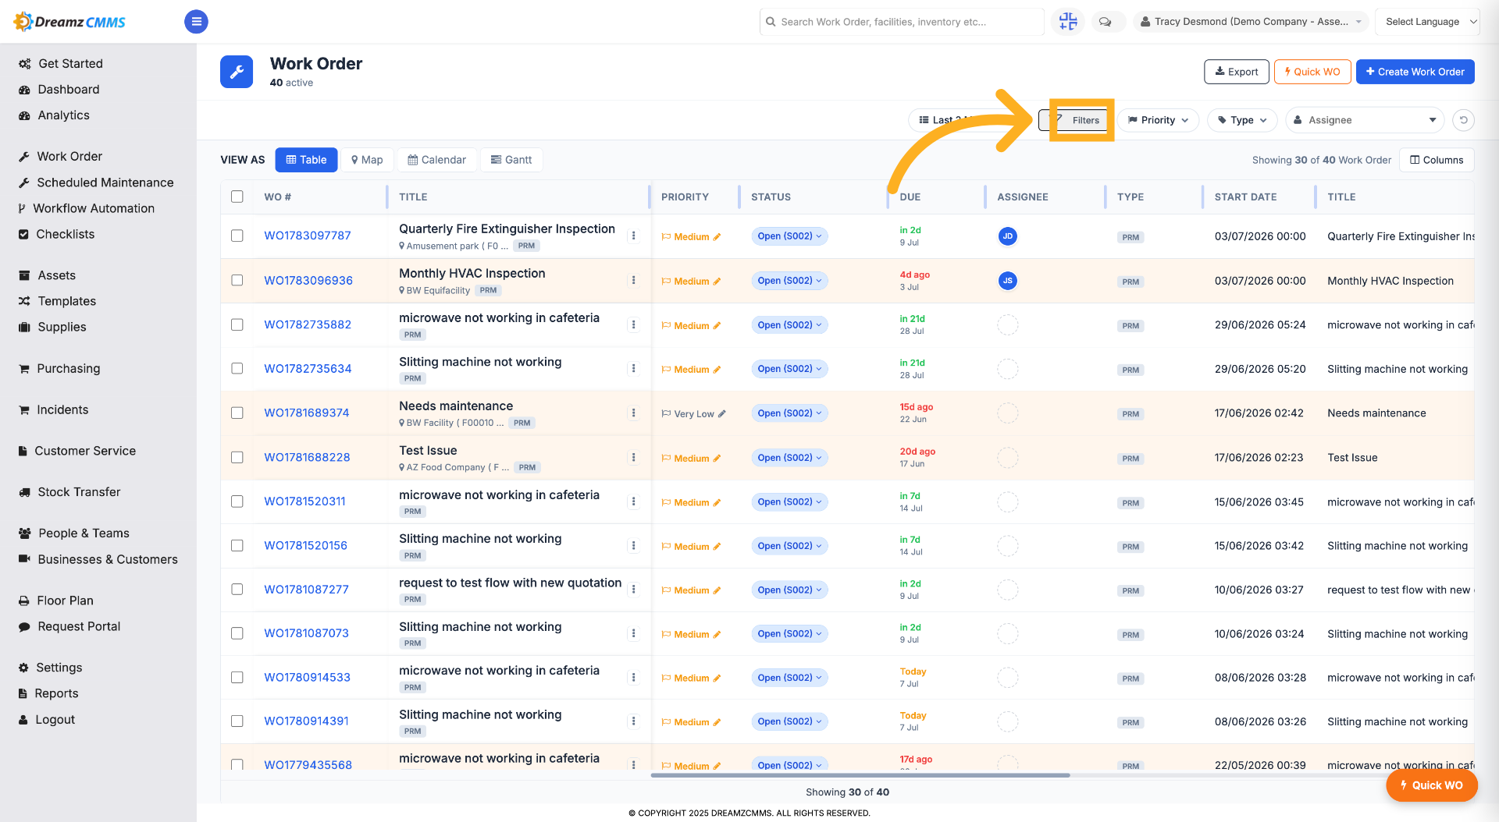Click empty assignee circle for WO1782735882
The image size is (1499, 822).
(1008, 324)
